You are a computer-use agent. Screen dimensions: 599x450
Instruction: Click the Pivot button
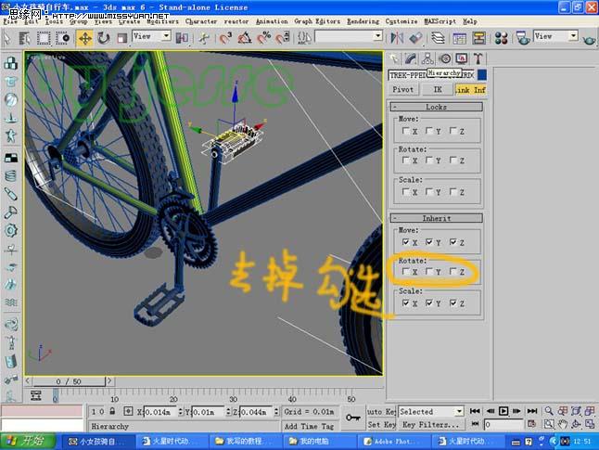403,90
